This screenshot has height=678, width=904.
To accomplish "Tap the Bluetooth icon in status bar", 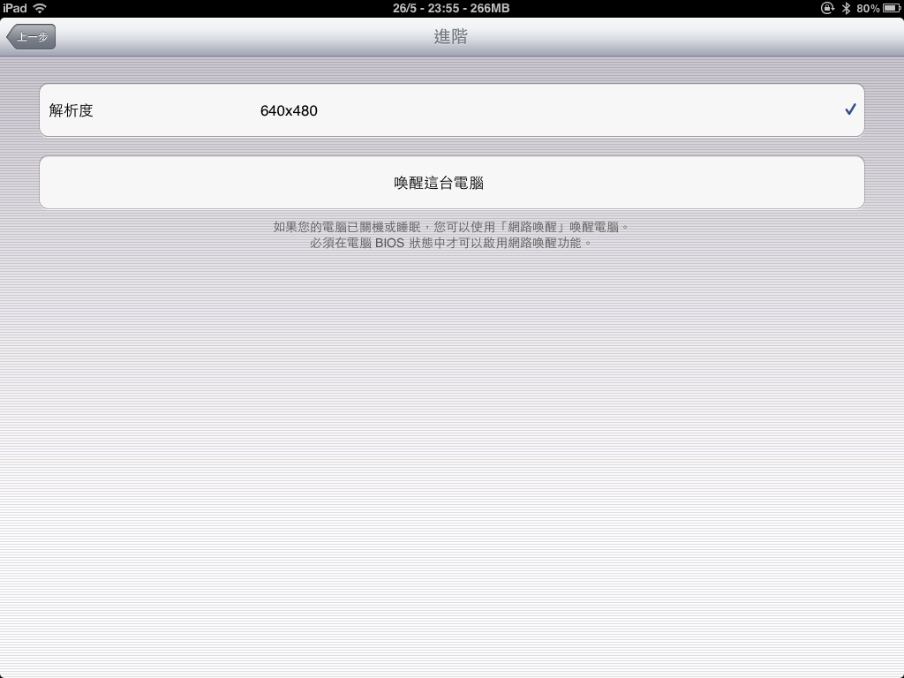I will point(846,8).
